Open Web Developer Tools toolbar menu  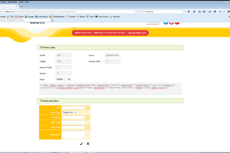90,17
